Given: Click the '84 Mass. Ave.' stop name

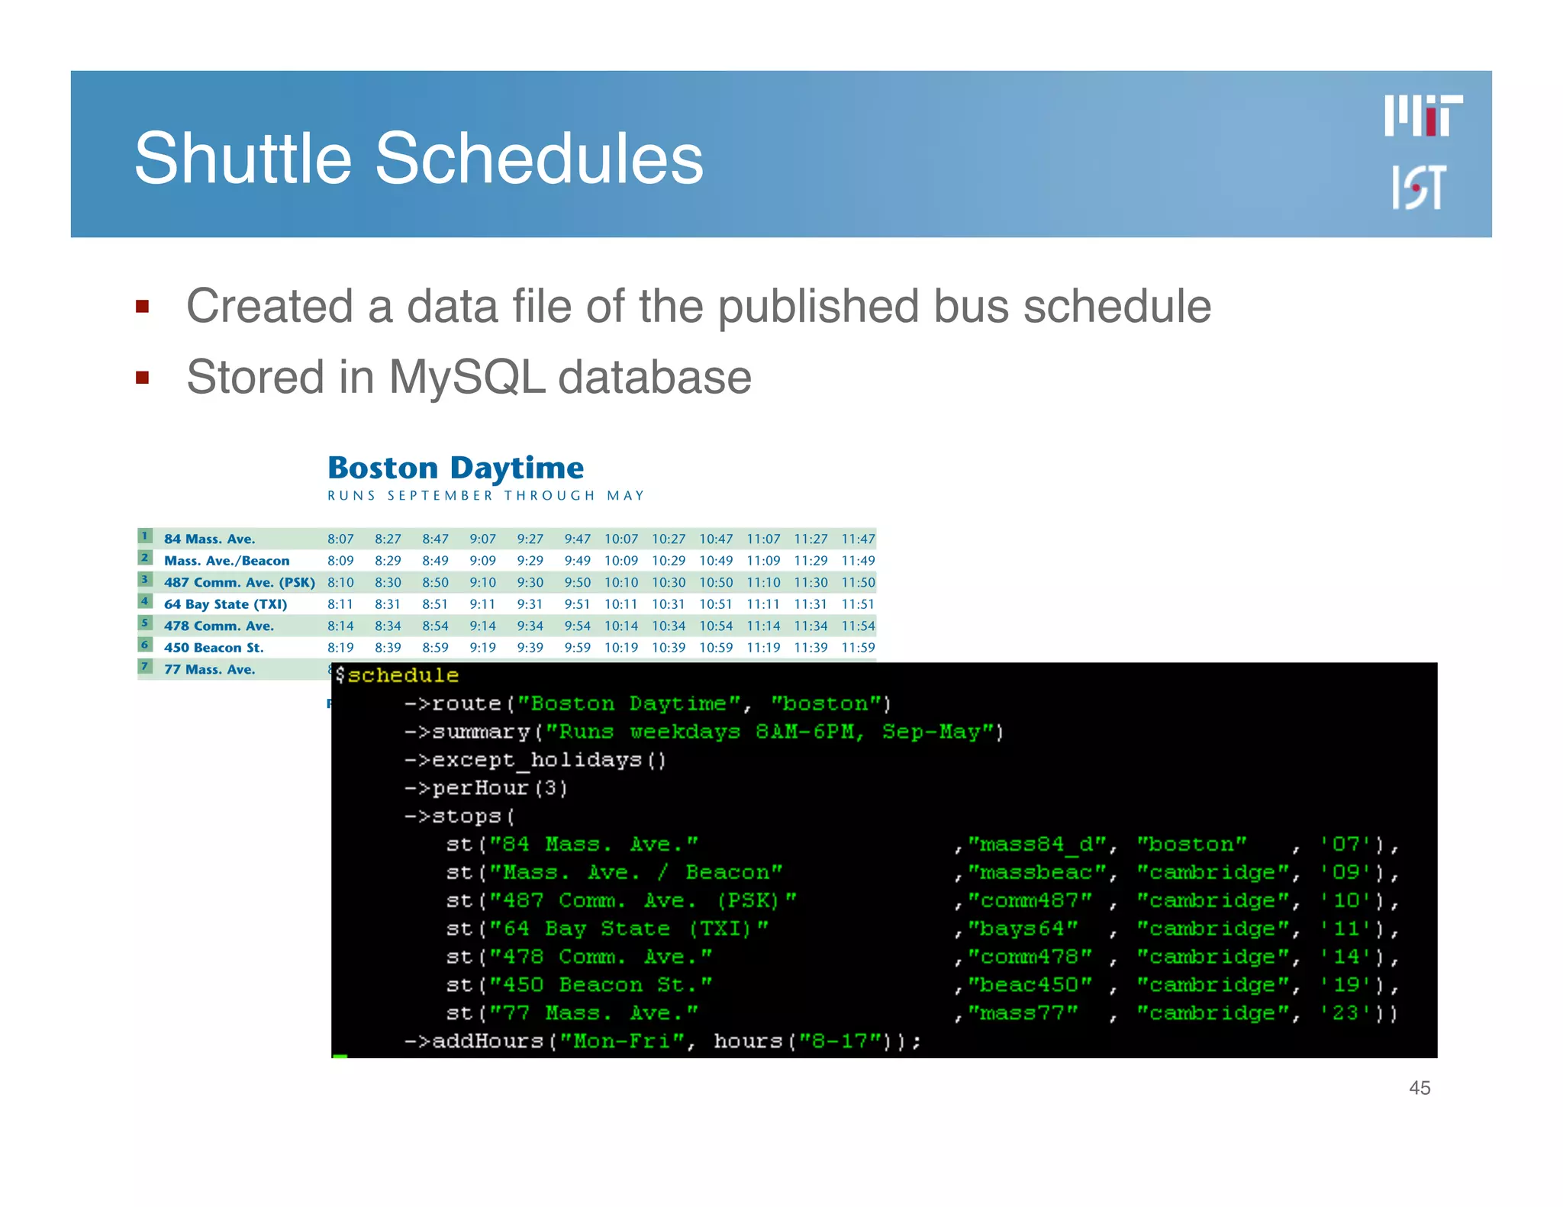Looking at the screenshot, I should (210, 539).
